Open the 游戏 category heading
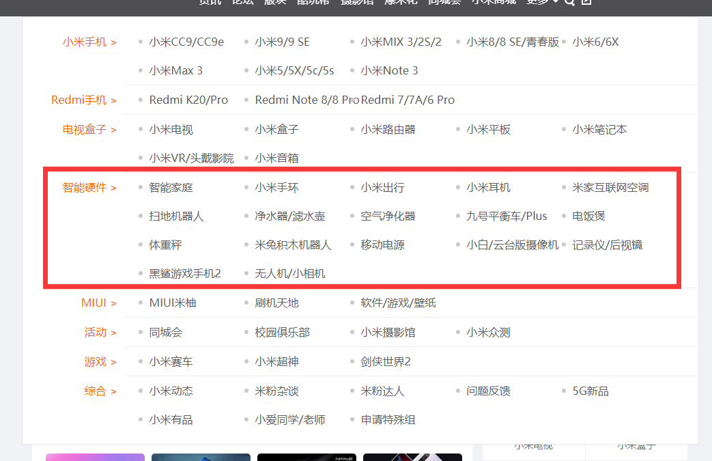712x461 pixels. click(x=100, y=362)
